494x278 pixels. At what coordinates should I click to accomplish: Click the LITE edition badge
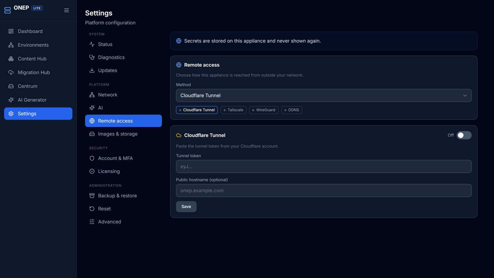coord(37,8)
